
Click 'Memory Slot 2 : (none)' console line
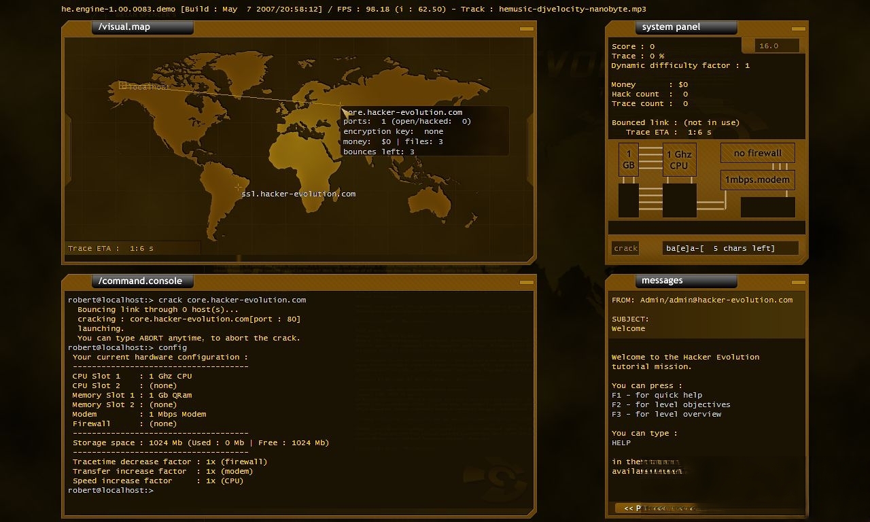coord(125,404)
